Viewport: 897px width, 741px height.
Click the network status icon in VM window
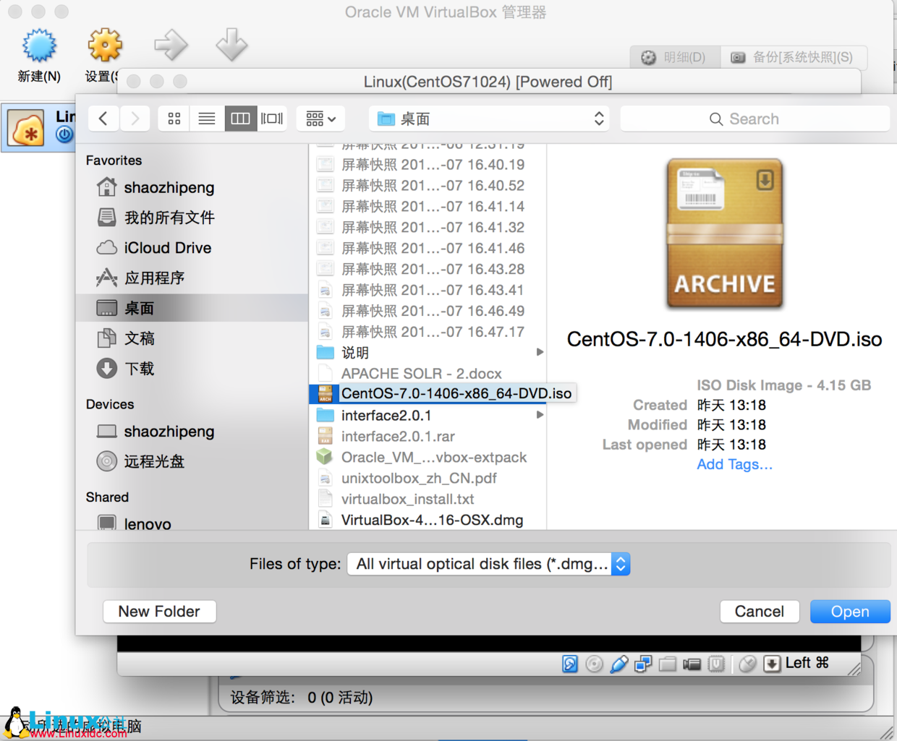click(x=643, y=664)
